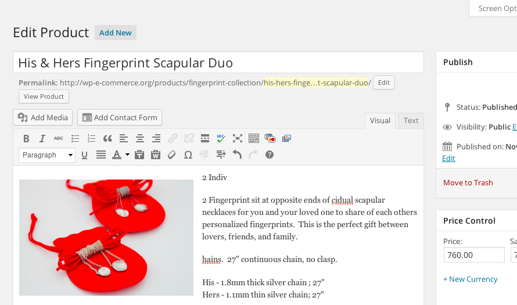Align text center
Screen dimensions: 517x305
140,138
